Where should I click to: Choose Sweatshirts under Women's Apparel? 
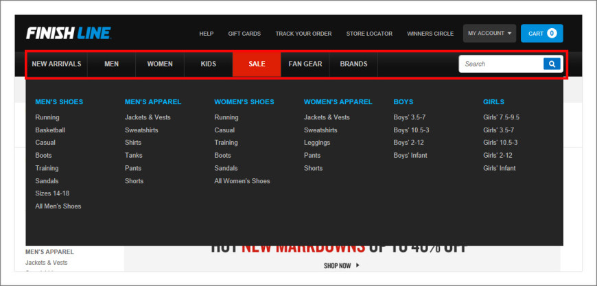(320, 130)
